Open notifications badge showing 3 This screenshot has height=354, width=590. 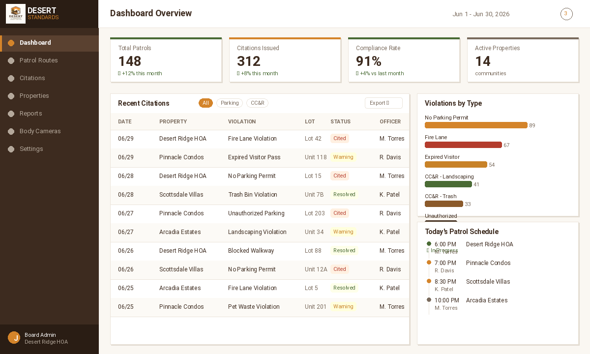click(x=566, y=14)
